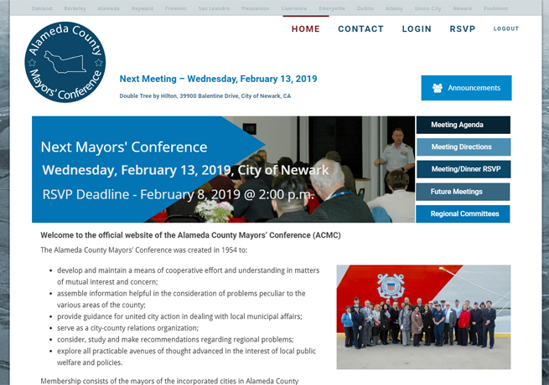Viewport: 549px width, 385px height.
Task: Click the Welcome to the official website heading
Action: pos(190,235)
